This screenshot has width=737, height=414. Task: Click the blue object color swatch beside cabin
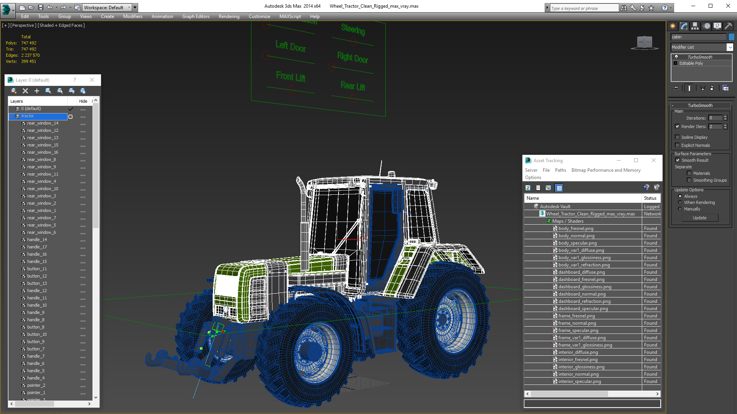[x=731, y=37]
